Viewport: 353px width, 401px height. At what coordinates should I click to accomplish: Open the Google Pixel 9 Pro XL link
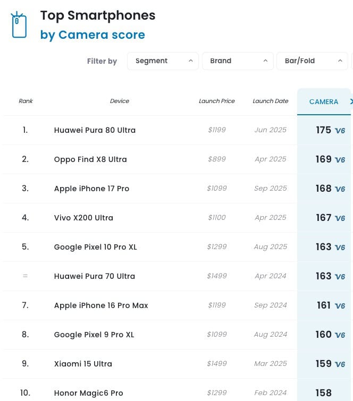pos(94,335)
